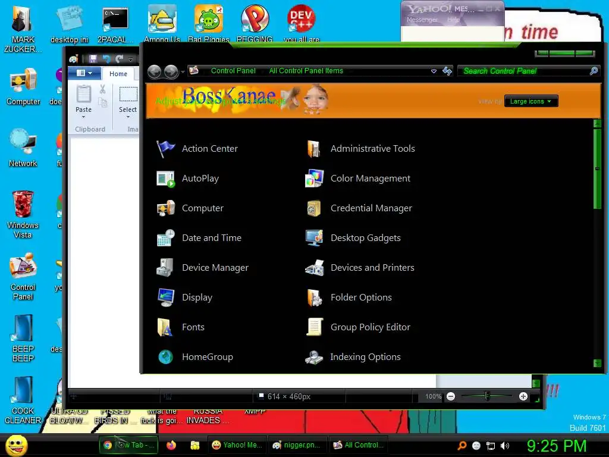Image resolution: width=609 pixels, height=457 pixels.
Task: Click the Firefox icon on the taskbar
Action: 171,445
